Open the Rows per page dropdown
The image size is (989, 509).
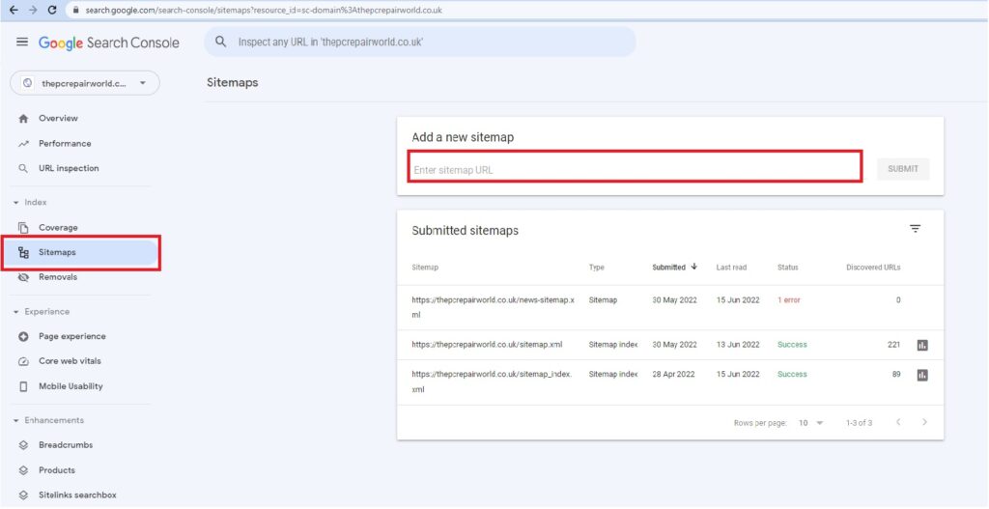coord(811,423)
